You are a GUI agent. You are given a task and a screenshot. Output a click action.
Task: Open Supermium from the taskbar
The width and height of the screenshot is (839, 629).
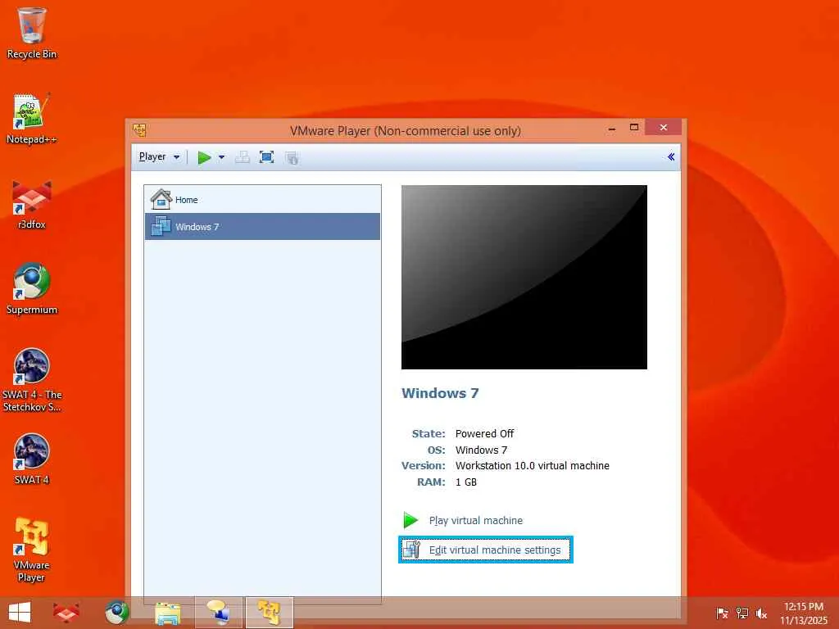coord(117,613)
